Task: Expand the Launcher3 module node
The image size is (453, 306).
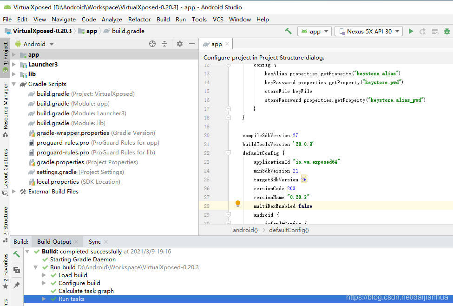Action: tap(14, 64)
